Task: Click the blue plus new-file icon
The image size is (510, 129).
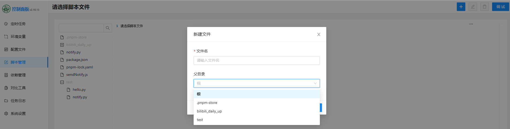Action: coord(461,7)
